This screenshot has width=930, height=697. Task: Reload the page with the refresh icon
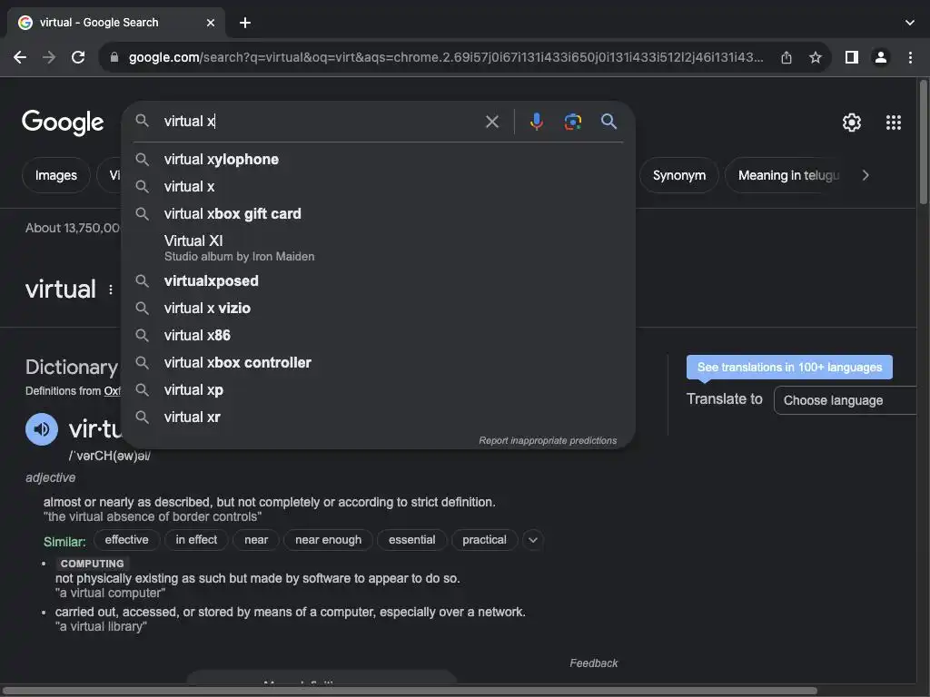coord(78,57)
